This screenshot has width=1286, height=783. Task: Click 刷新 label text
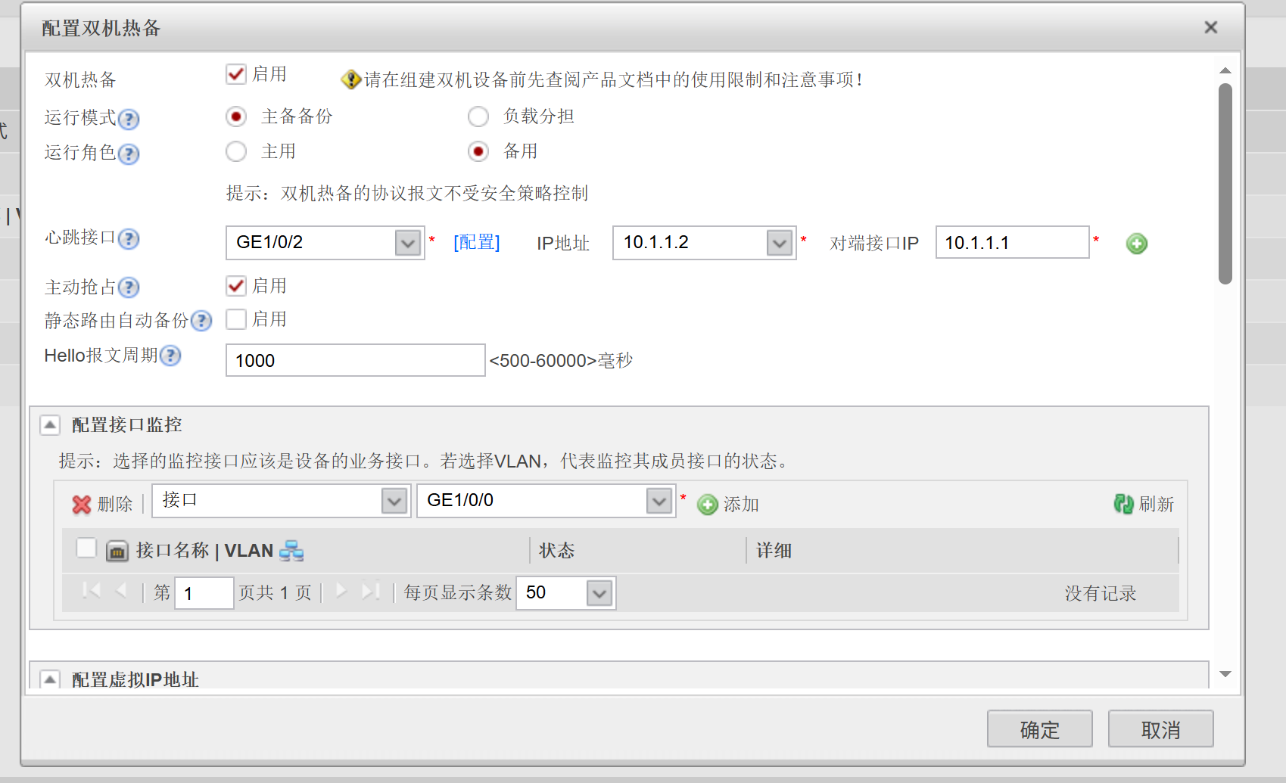1157,505
